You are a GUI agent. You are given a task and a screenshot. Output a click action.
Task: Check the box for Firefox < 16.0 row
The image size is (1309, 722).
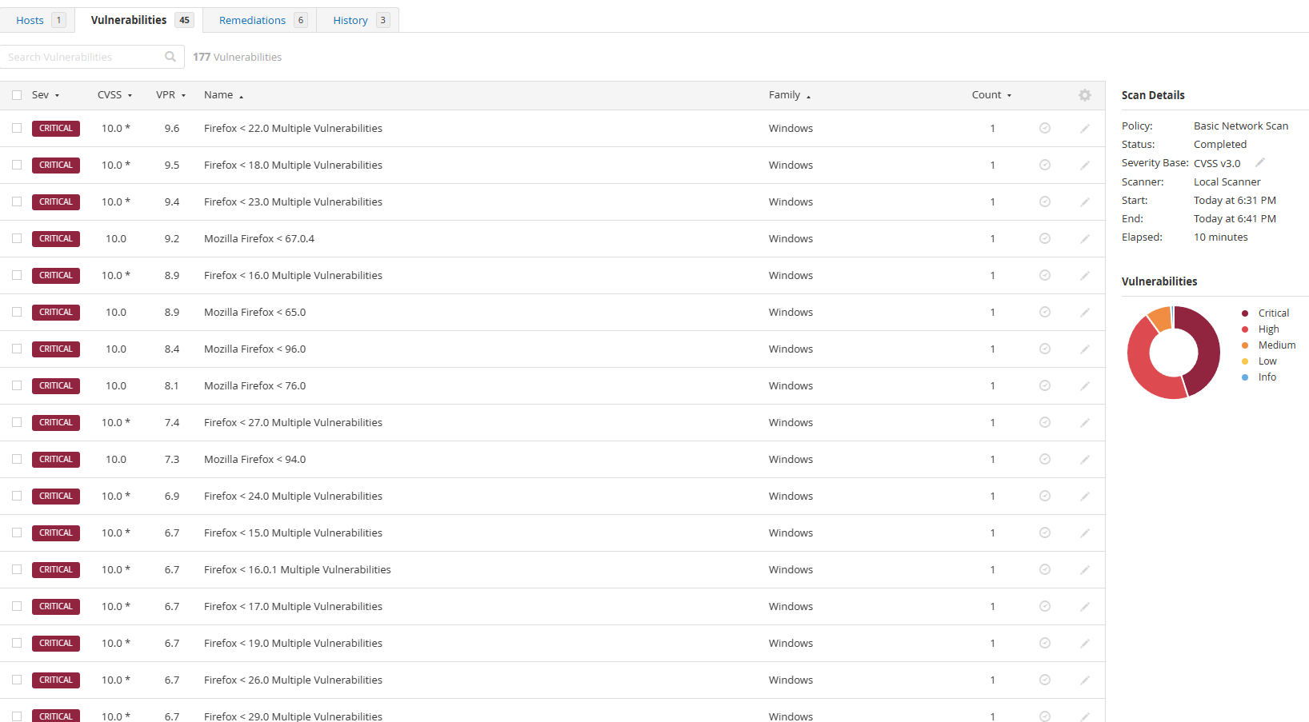click(x=17, y=275)
